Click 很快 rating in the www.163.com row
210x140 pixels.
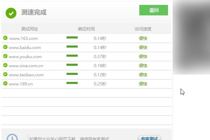pyautogui.click(x=143, y=38)
